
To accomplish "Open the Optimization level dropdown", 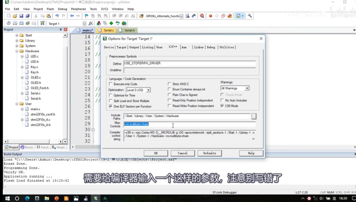I will (148, 90).
